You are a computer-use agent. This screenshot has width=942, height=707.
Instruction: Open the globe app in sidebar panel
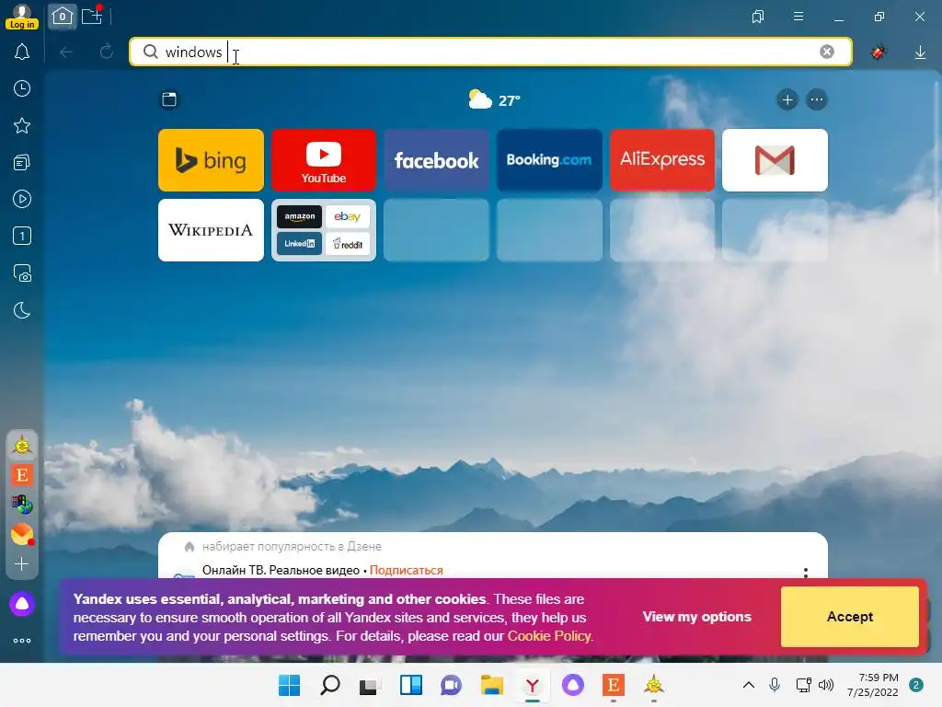point(22,505)
